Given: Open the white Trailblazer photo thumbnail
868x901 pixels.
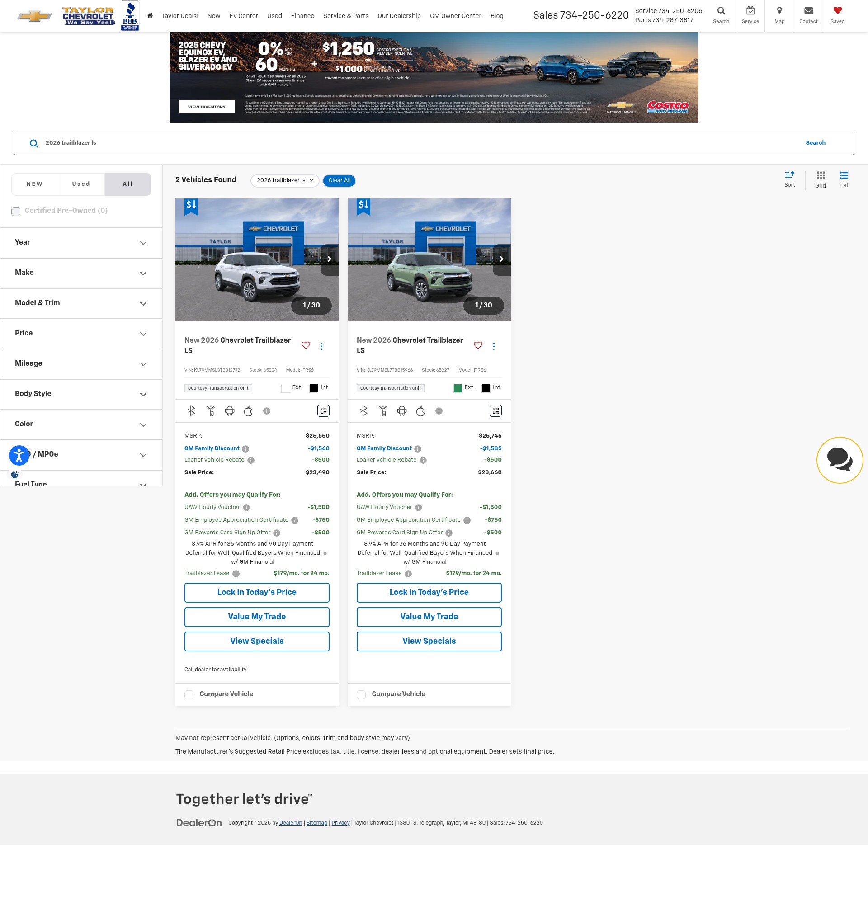Looking at the screenshot, I should pyautogui.click(x=256, y=260).
